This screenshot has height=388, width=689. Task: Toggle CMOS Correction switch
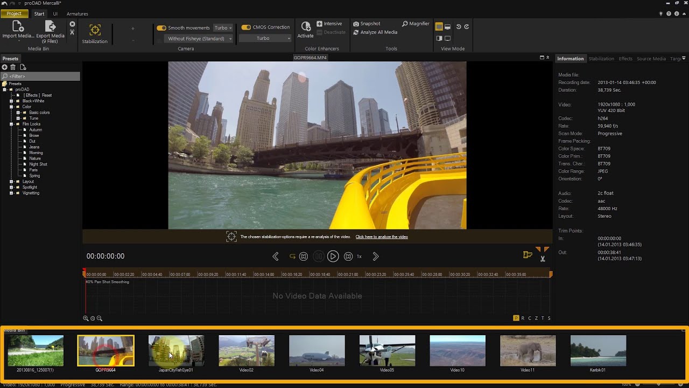(246, 27)
